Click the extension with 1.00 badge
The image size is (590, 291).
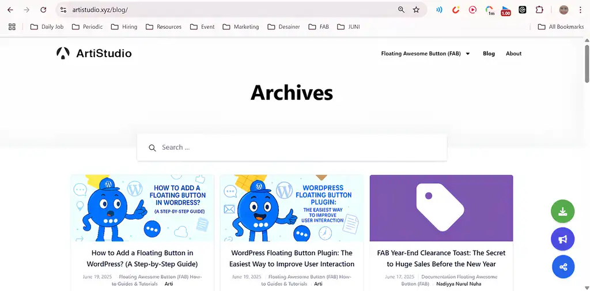pos(506,10)
